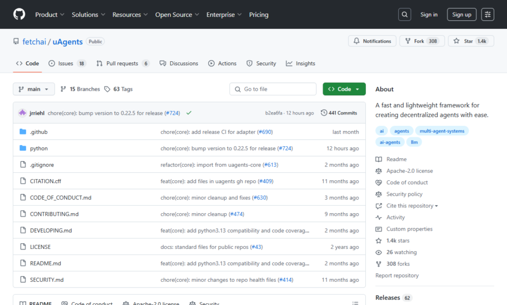
Task: Switch to the Security tab
Action: (x=261, y=64)
